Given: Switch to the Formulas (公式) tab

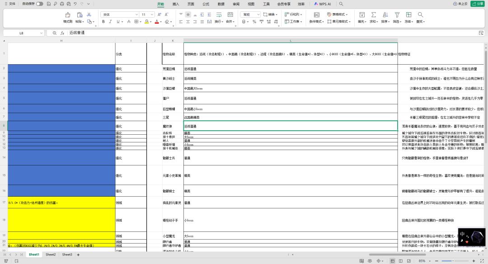Looking at the screenshot, I should click(x=206, y=4).
